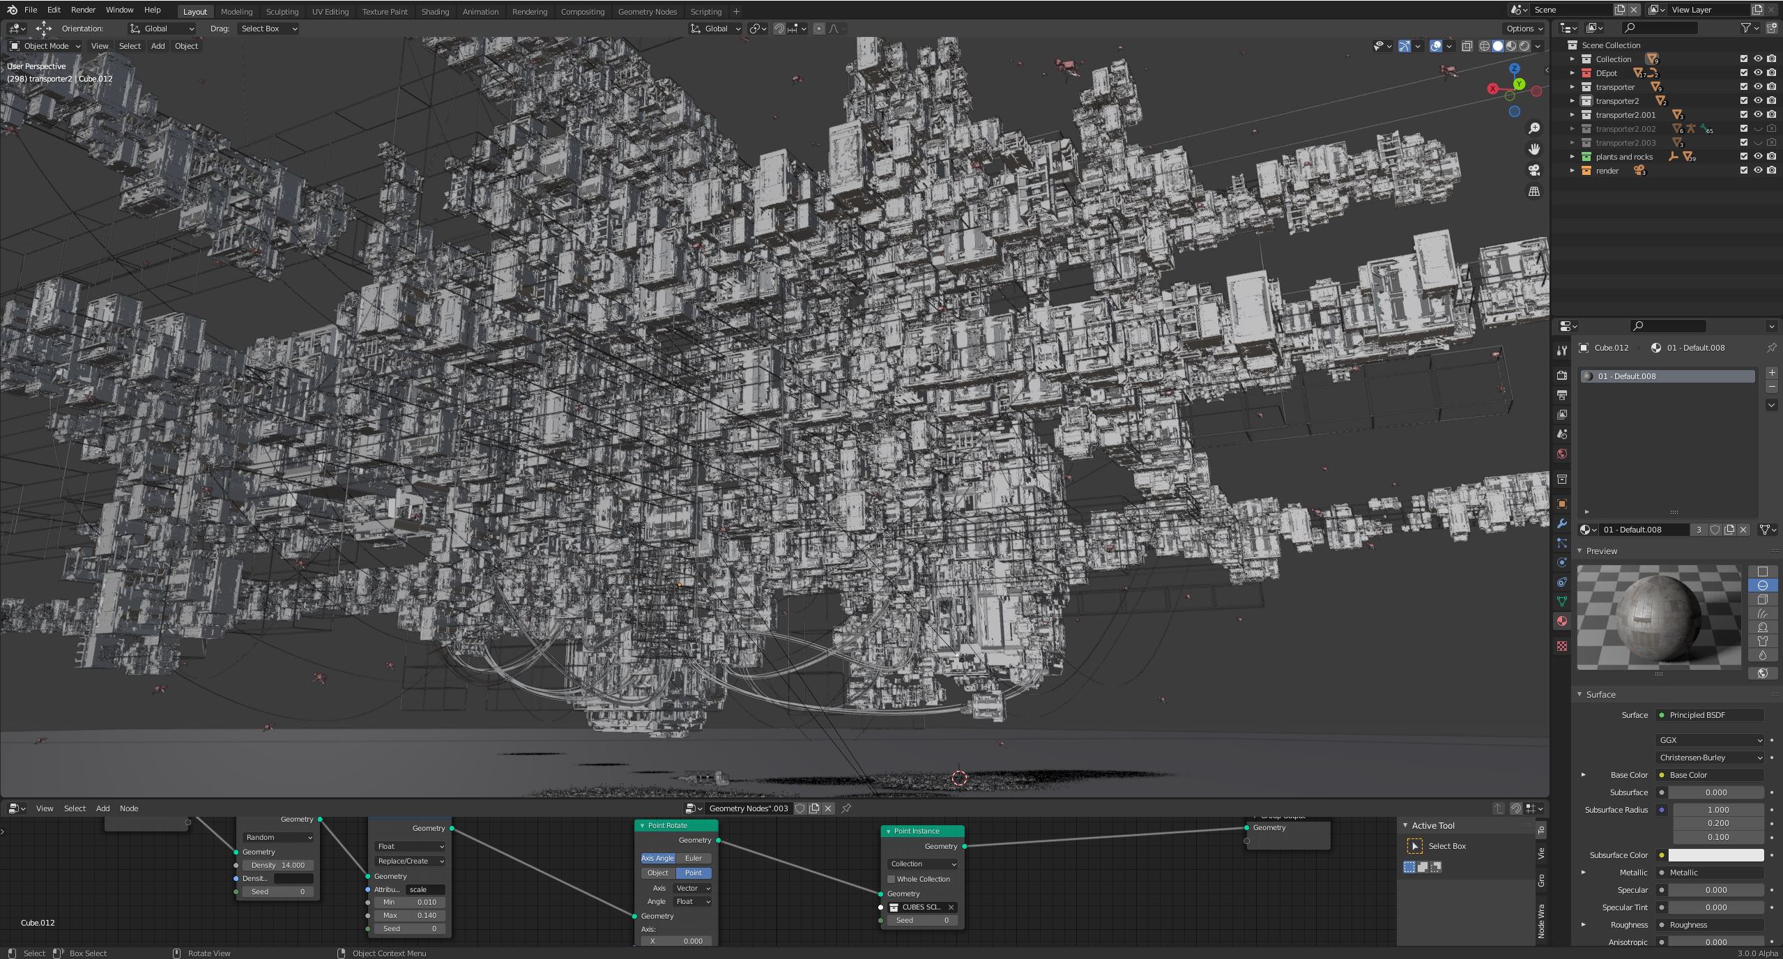The width and height of the screenshot is (1783, 959).
Task: Toggle proportional editing in viewport header
Action: 818,29
